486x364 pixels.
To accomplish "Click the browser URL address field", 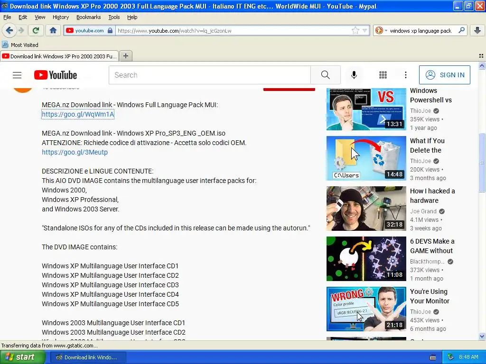I will (234, 30).
